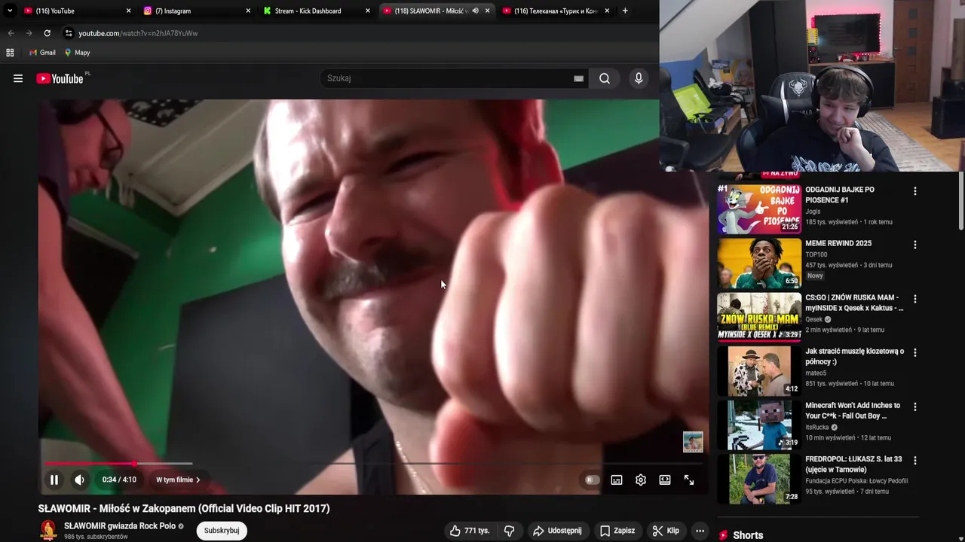965x542 pixels.
Task: Reload the page in browser
Action: 47,33
